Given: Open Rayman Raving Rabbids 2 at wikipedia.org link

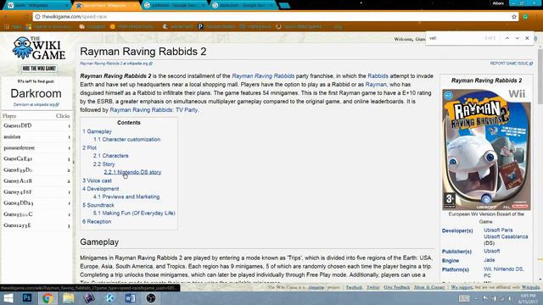Looking at the screenshot, I should (116, 64).
